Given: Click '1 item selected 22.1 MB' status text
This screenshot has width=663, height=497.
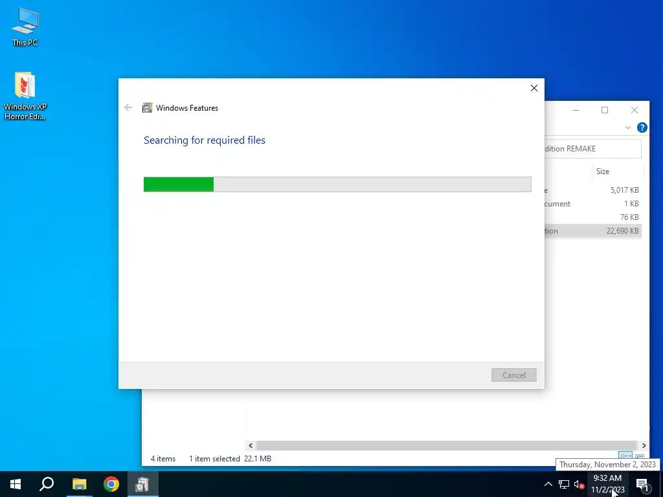Looking at the screenshot, I should pos(230,459).
